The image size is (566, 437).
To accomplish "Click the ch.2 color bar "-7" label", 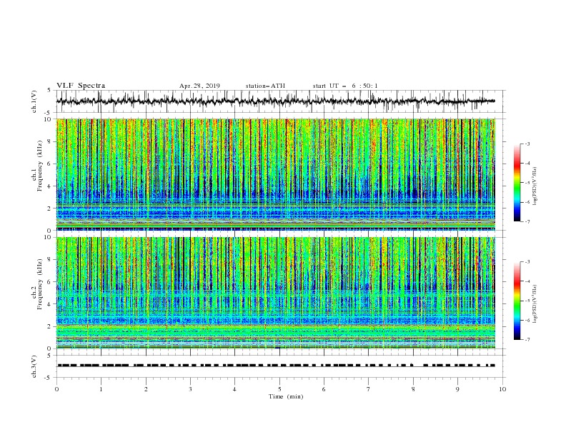I will (x=527, y=339).
